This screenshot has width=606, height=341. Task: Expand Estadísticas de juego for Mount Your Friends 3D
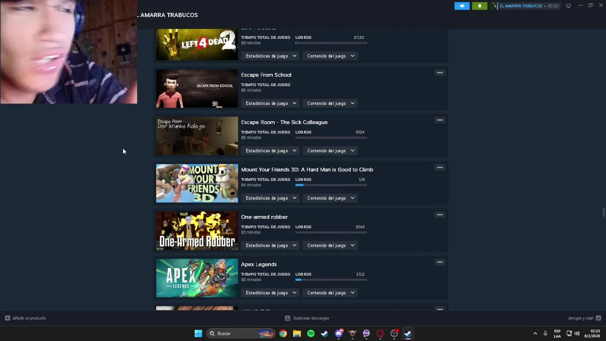pyautogui.click(x=271, y=198)
